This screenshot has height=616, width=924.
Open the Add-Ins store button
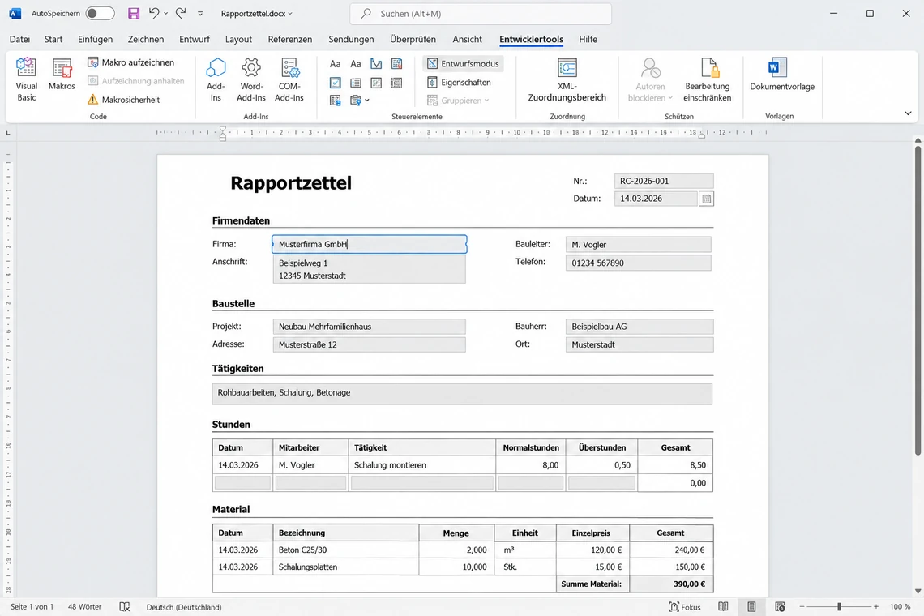216,79
